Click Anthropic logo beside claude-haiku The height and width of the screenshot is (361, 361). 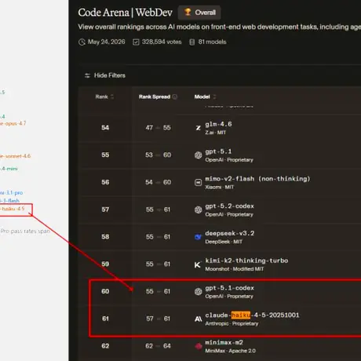pos(199,319)
